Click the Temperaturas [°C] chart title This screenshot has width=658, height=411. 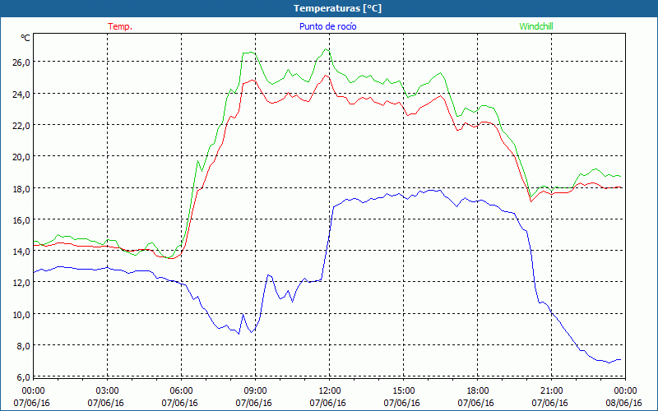[x=337, y=8]
